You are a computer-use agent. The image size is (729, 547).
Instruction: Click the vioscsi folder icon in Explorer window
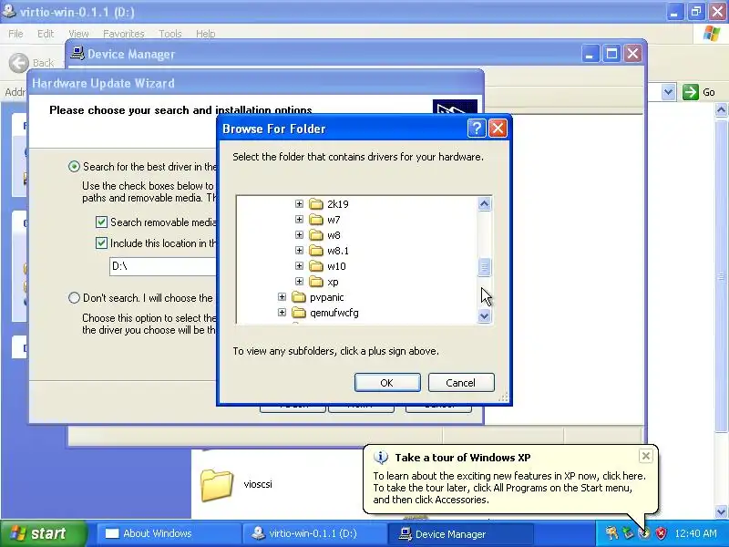(217, 485)
